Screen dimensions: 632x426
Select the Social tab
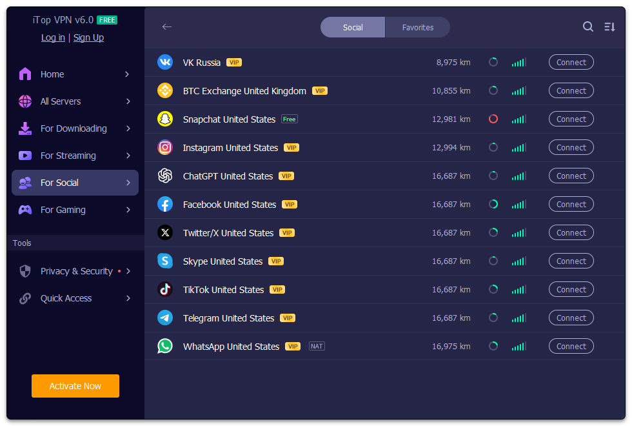[353, 27]
